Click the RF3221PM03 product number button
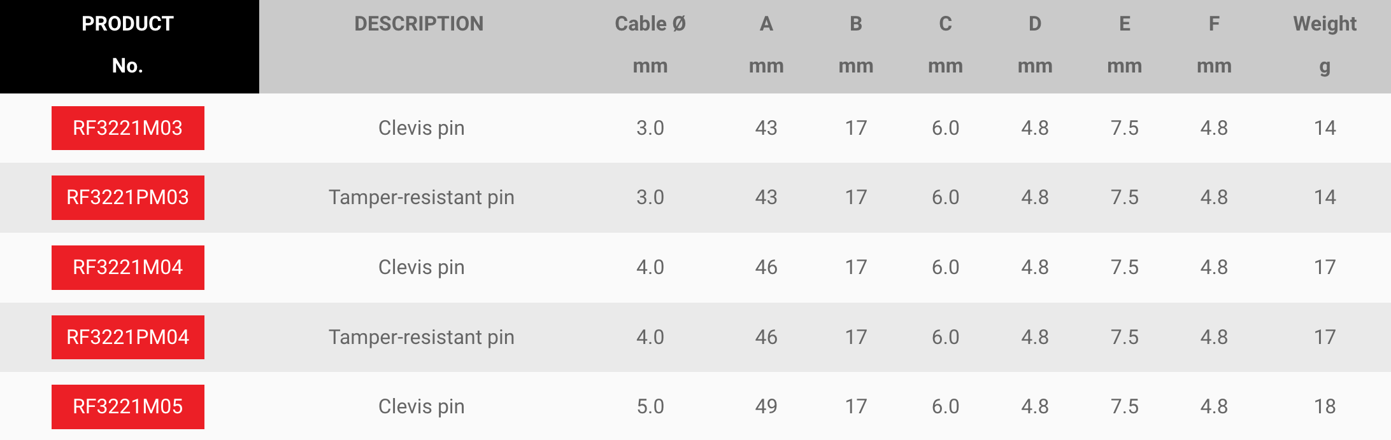Screen dimensions: 1391x440 pyautogui.click(x=127, y=198)
